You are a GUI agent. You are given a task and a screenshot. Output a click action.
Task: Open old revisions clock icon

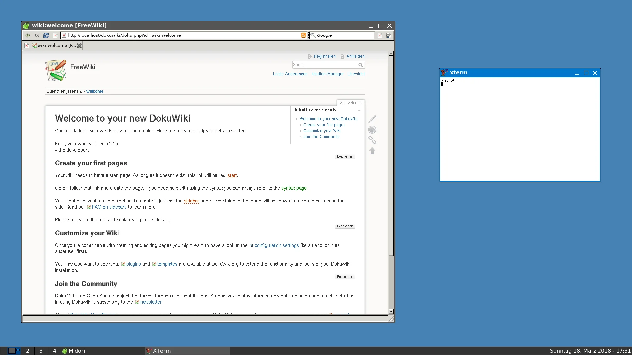(372, 130)
